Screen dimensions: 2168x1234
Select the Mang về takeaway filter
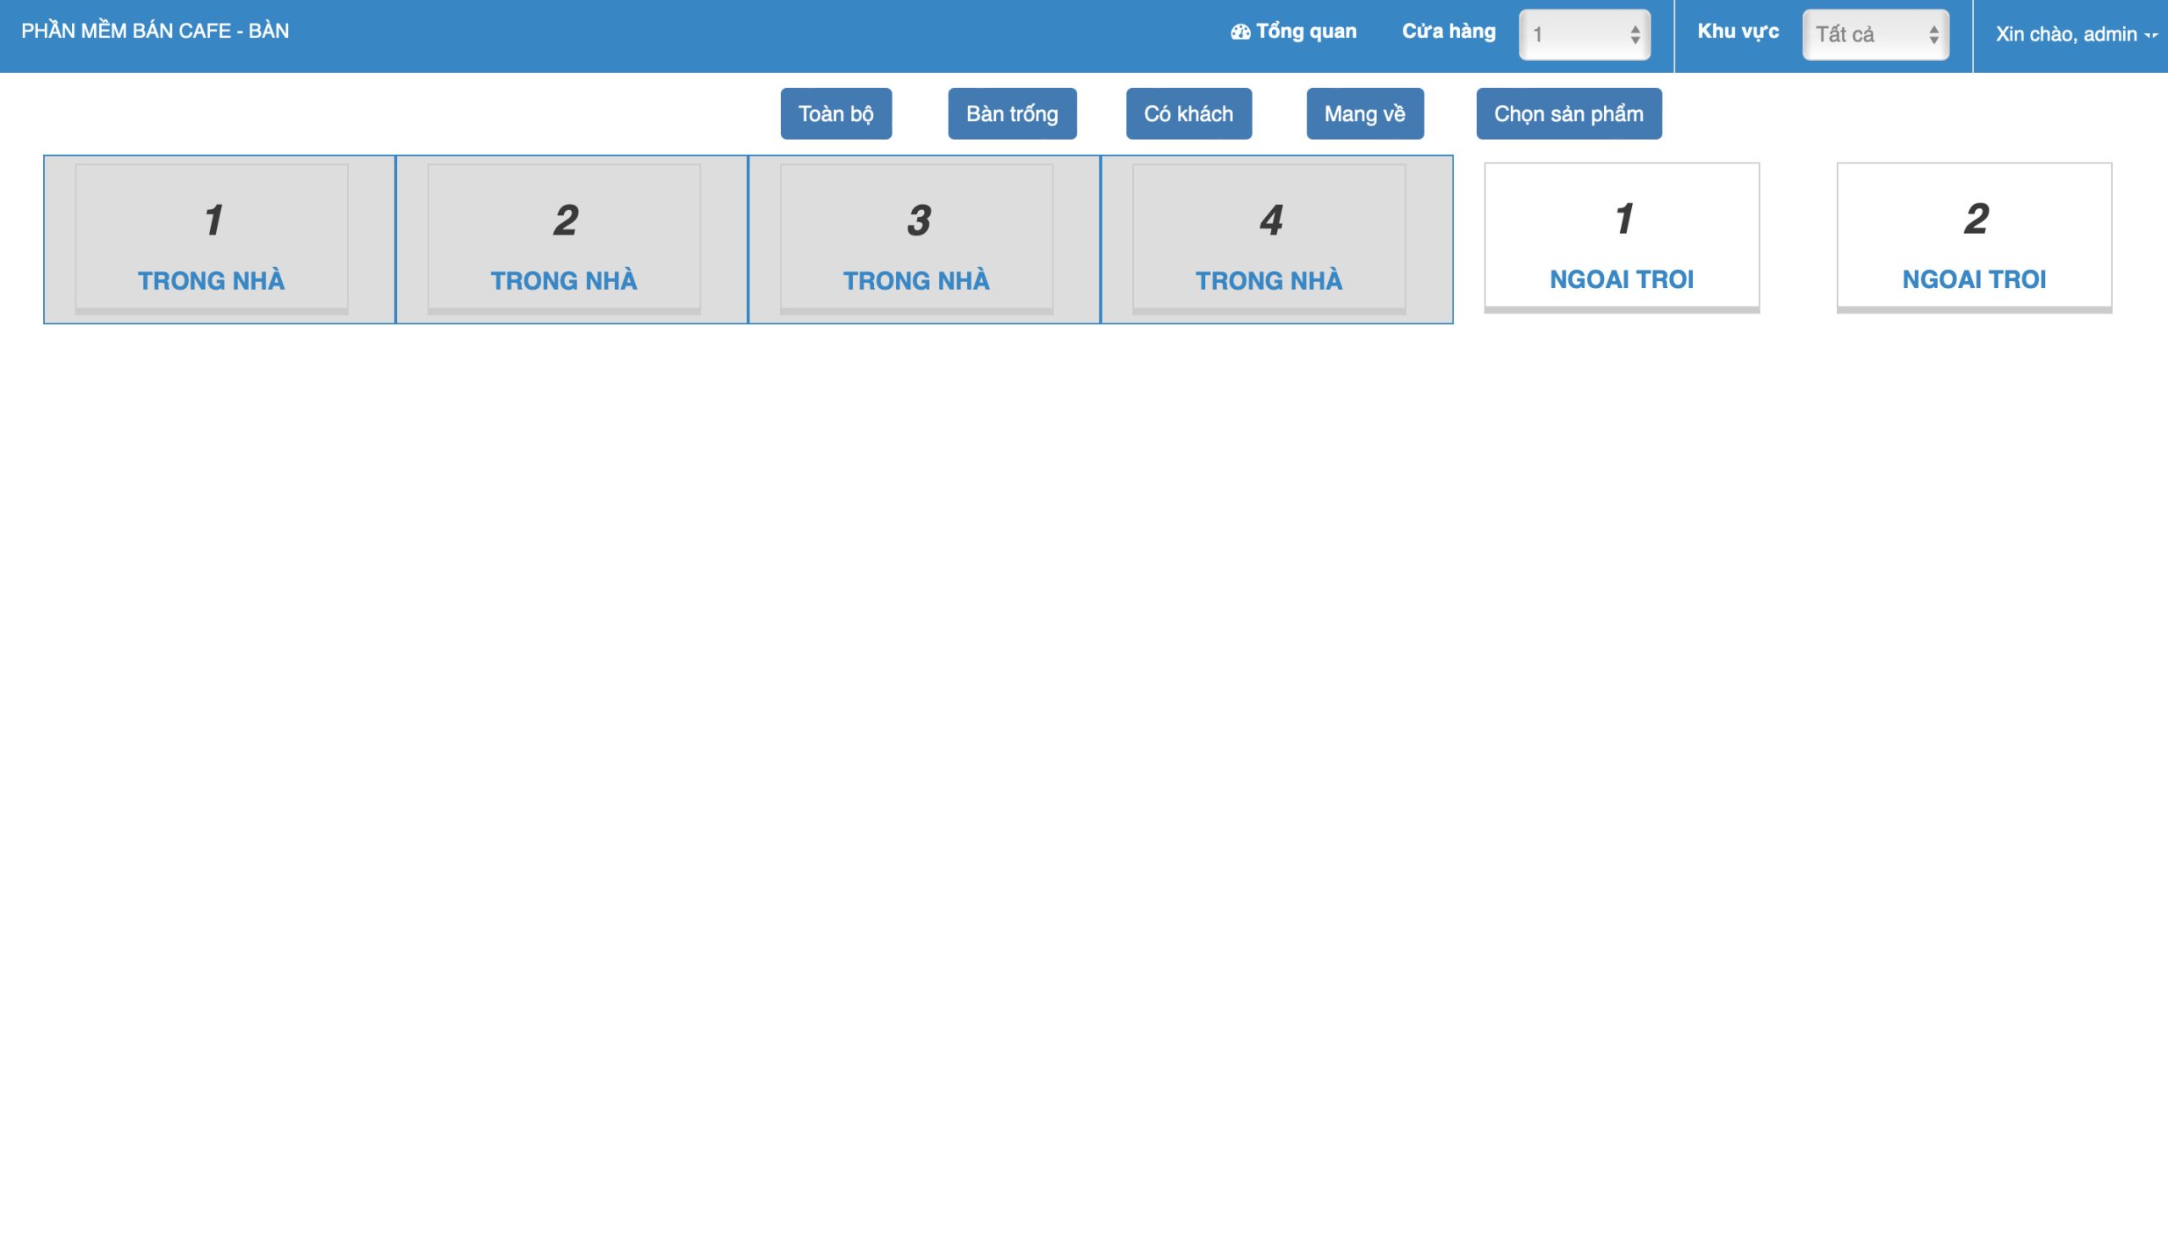pos(1364,113)
